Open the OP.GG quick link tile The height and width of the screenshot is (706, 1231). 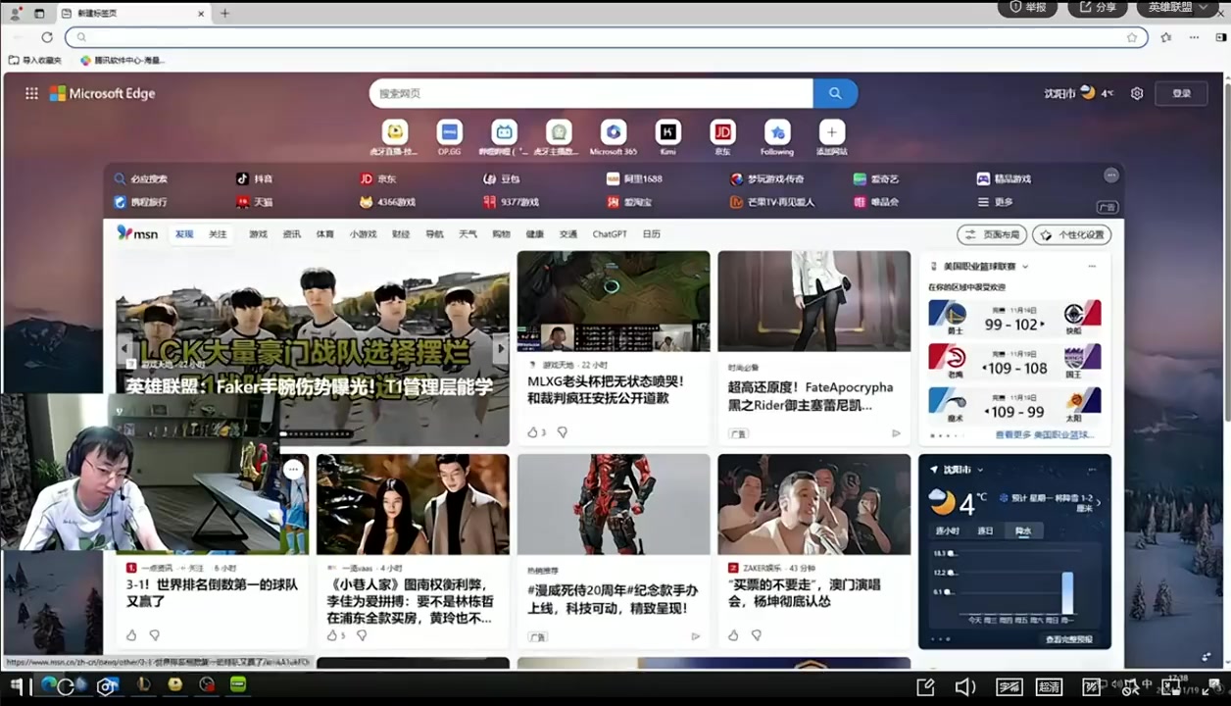click(450, 137)
